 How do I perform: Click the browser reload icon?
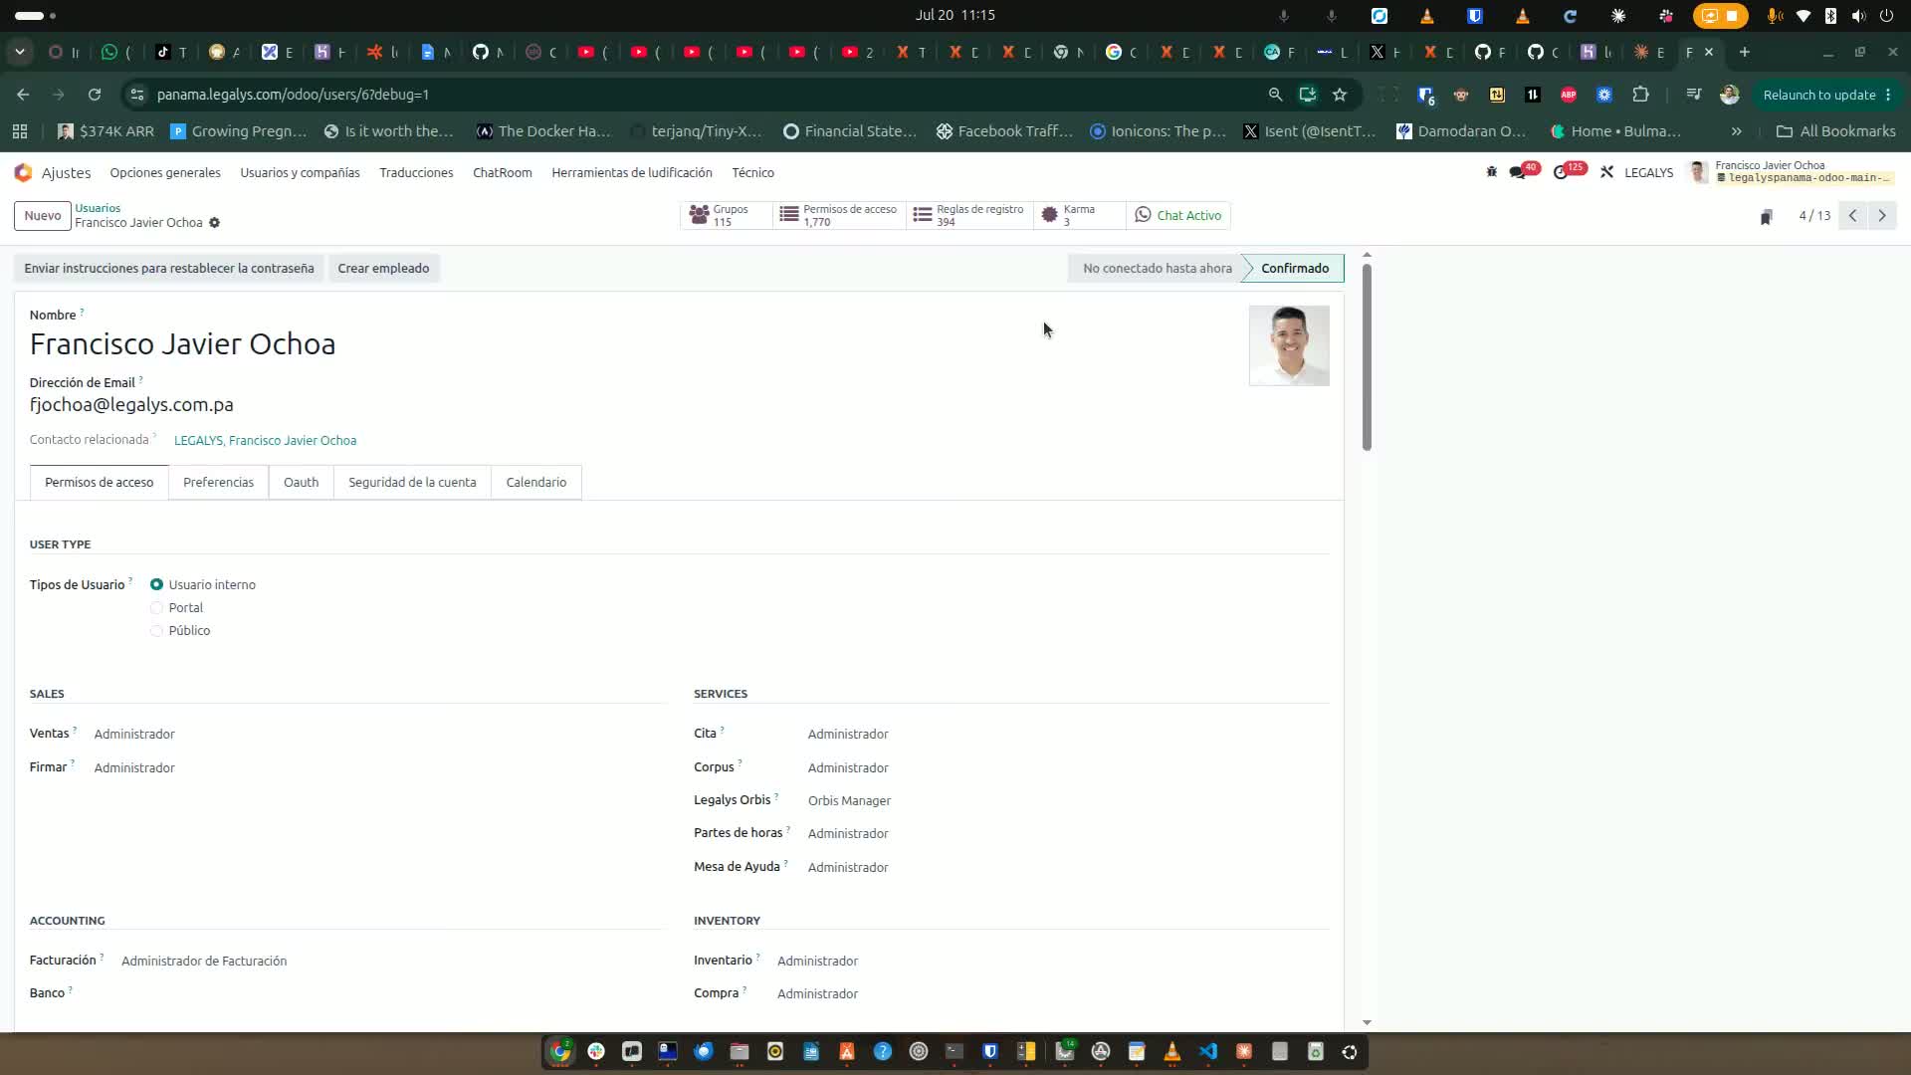tap(95, 95)
